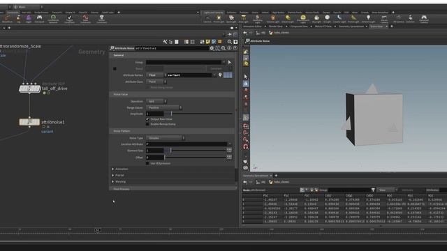Open the Range Values dropdown
447x251 pixels.
point(164,107)
